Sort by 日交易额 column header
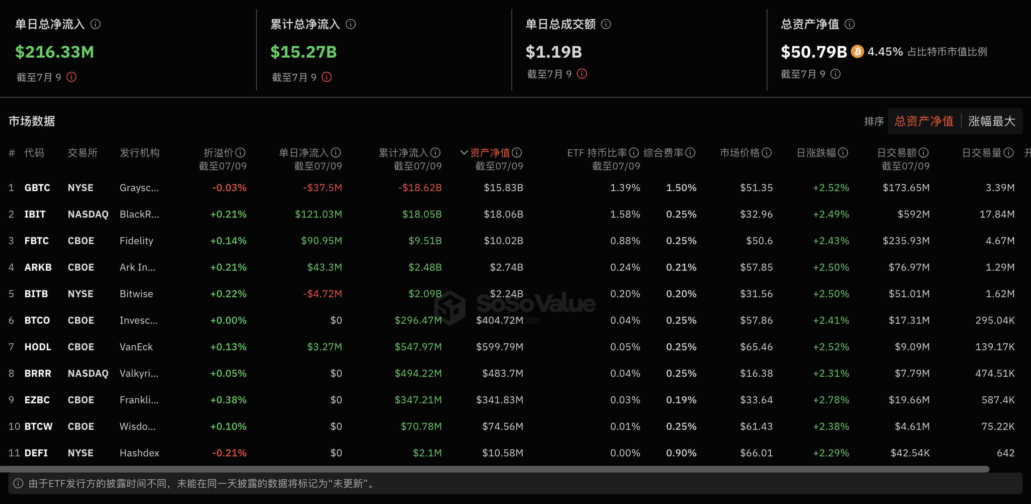This screenshot has width=1031, height=504. pyautogui.click(x=897, y=153)
